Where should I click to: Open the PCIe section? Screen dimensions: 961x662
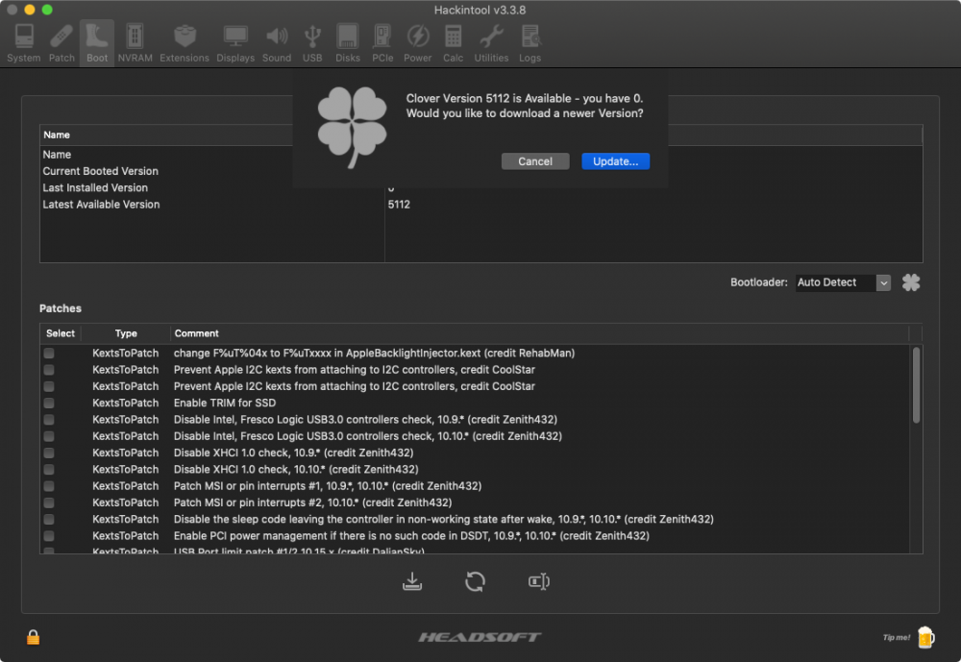pos(382,43)
